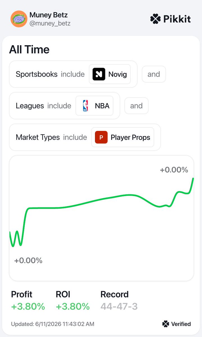The width and height of the screenshot is (202, 337).
Task: Open the NBA league filter chip
Action: point(94,106)
